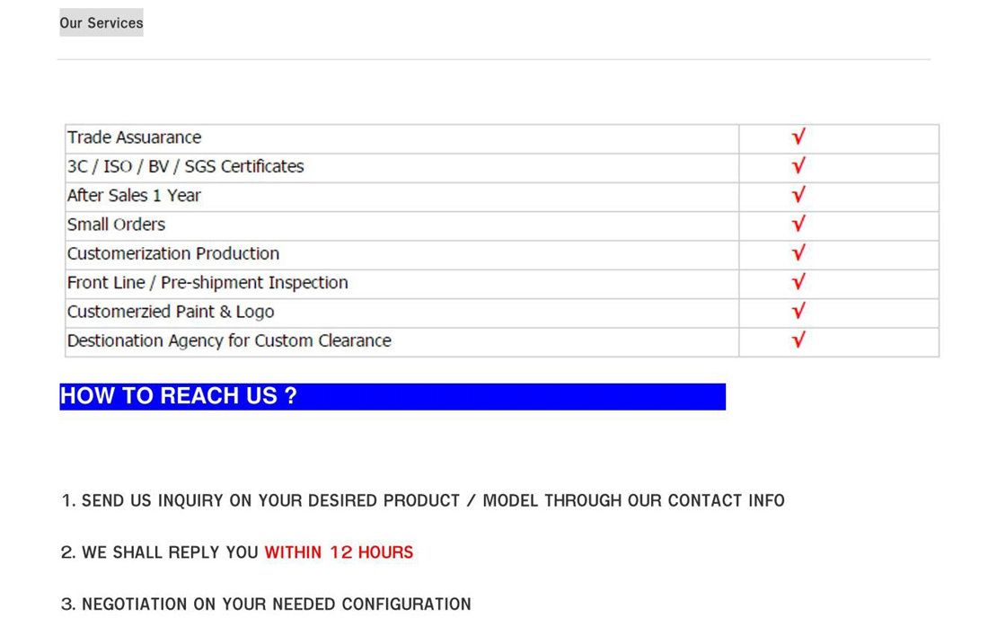This screenshot has height=618, width=988.
Task: Select the After Sales 1 Year checkmark
Action: pos(798,195)
